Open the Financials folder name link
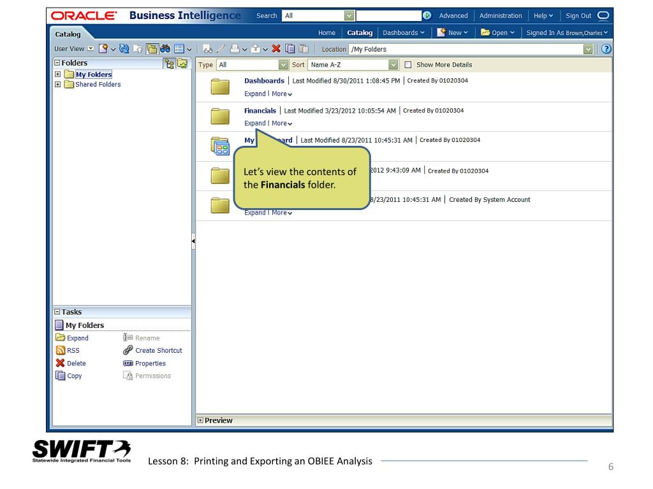 [x=260, y=111]
